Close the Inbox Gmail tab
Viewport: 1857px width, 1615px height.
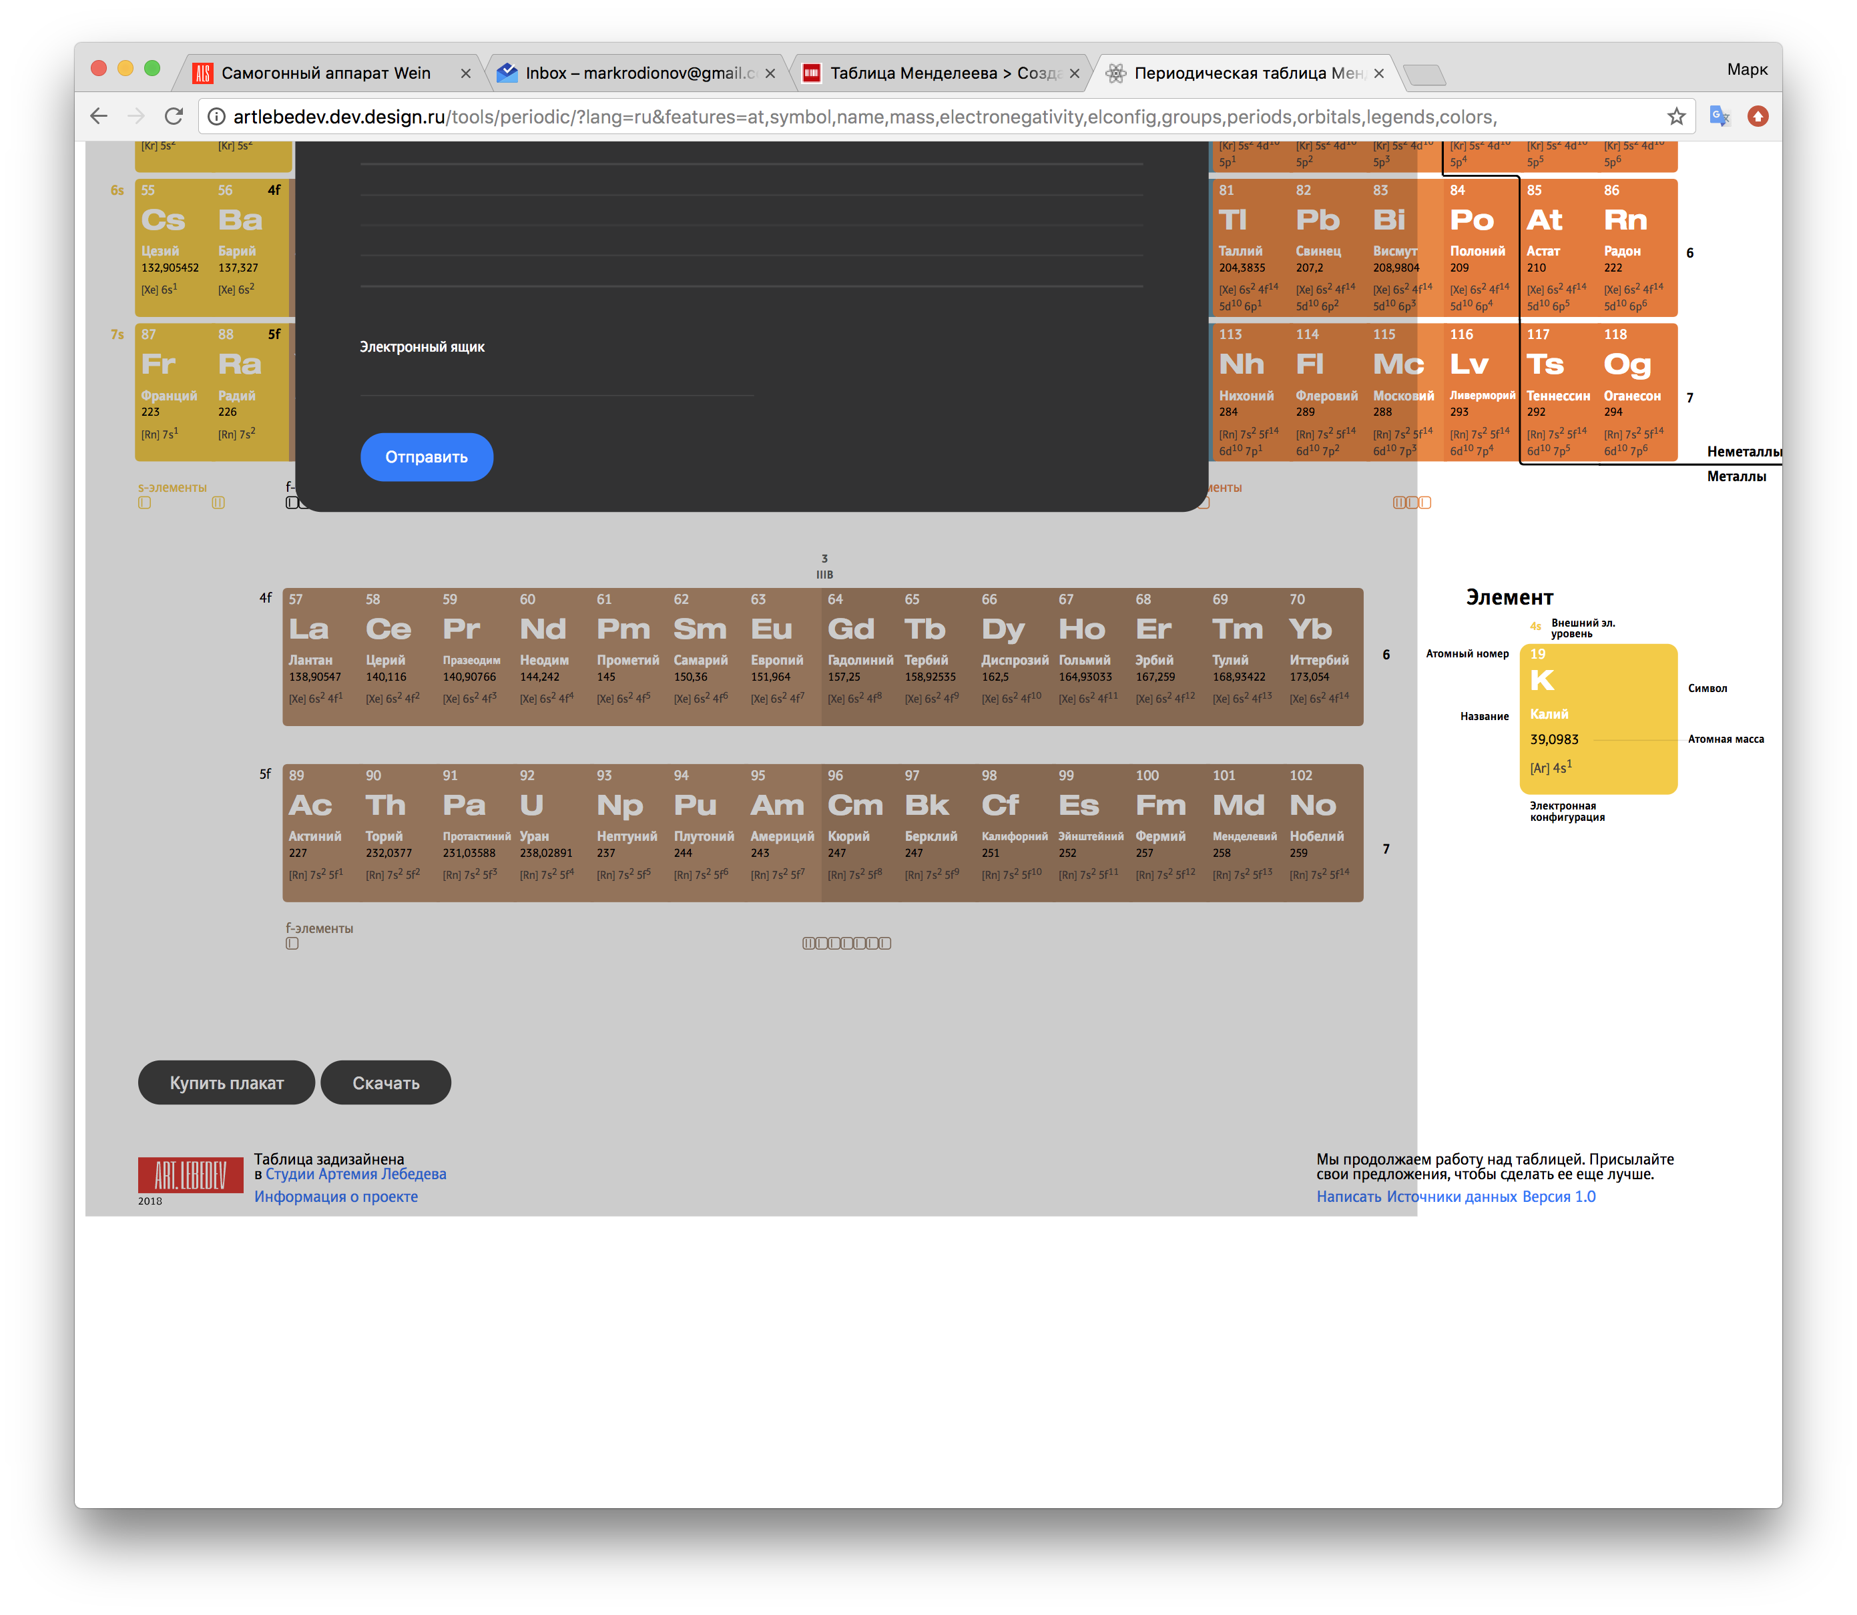click(x=770, y=74)
